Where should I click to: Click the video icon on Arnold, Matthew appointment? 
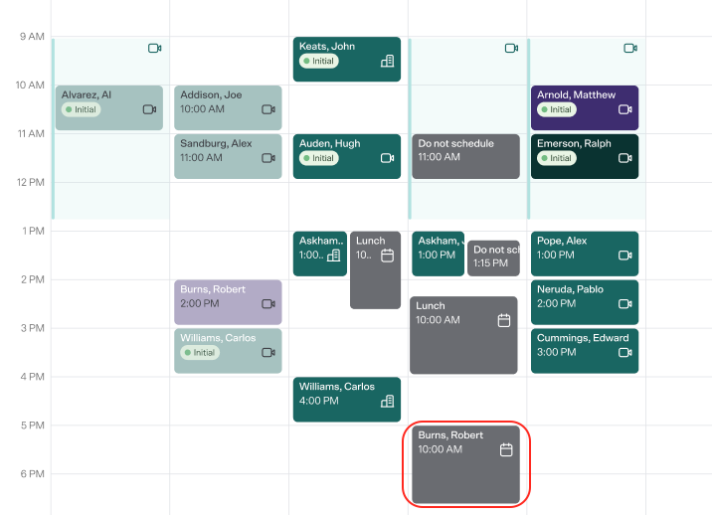625,109
